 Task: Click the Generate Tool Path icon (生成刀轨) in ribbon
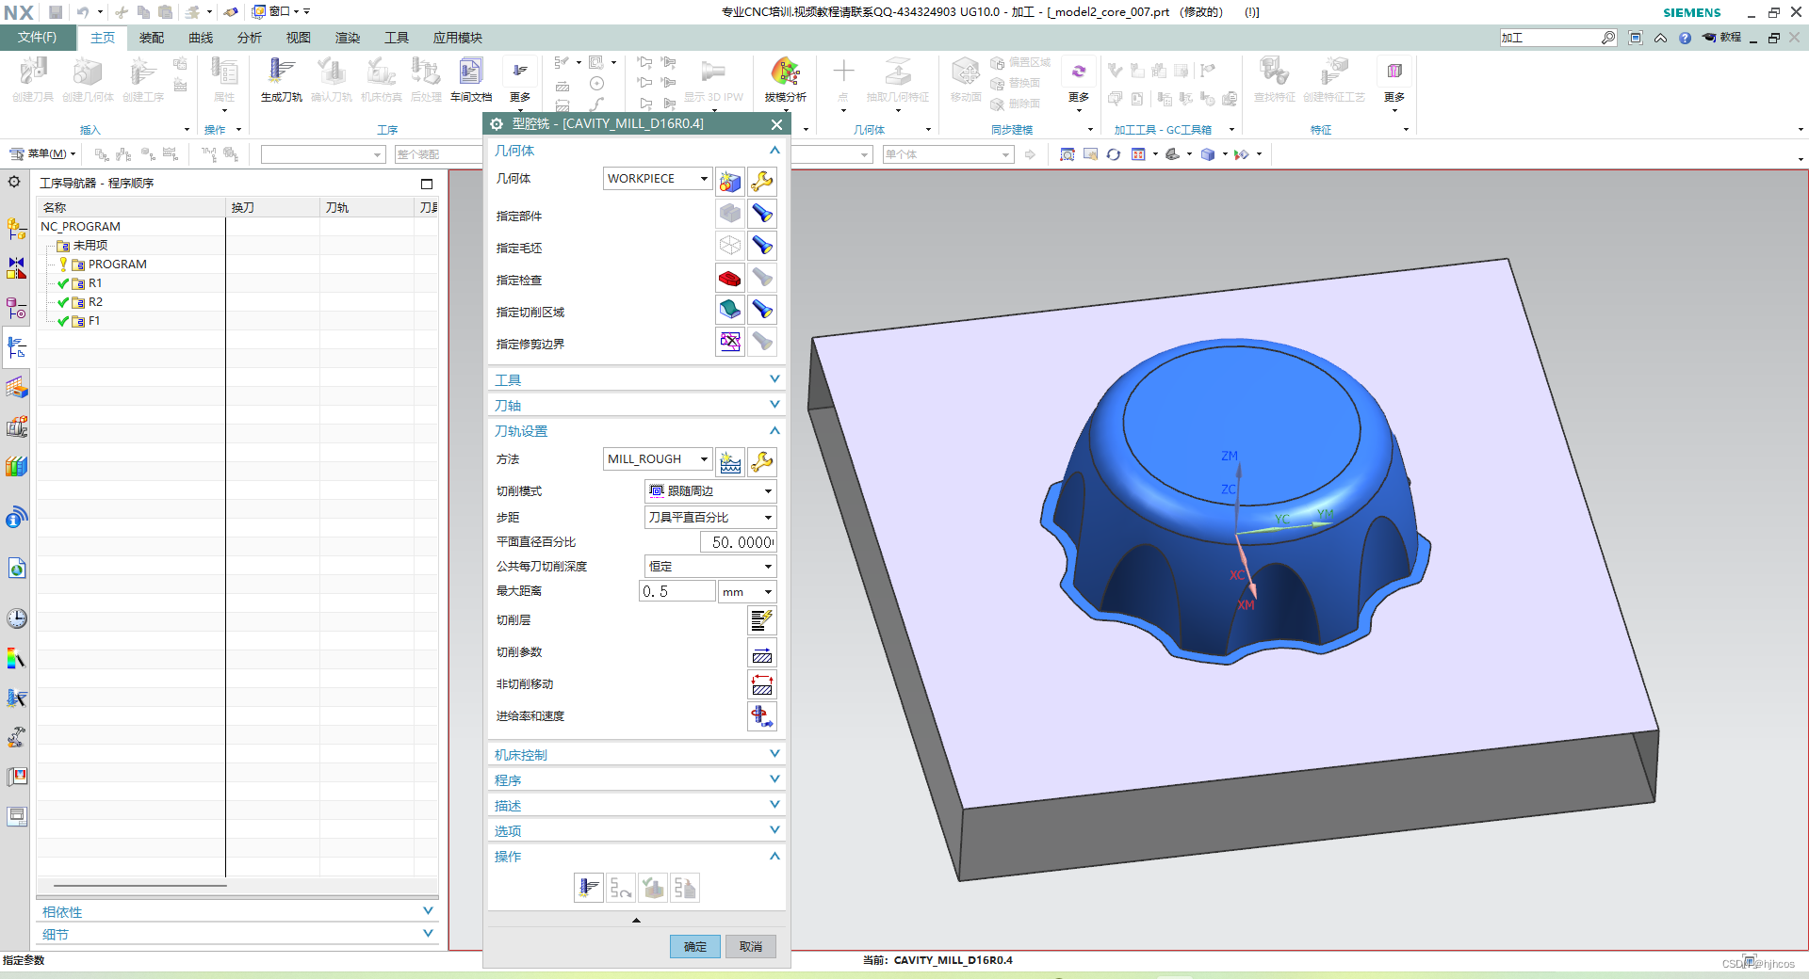[281, 79]
